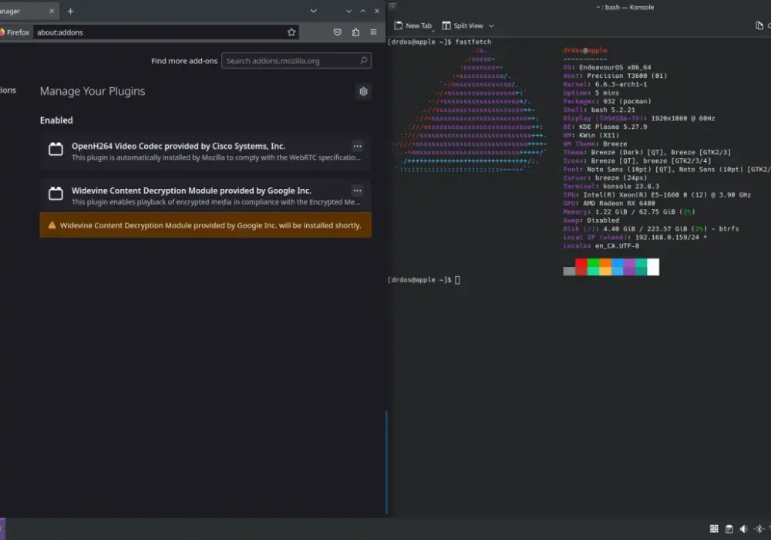Click the Manage Your Plugins heading
The height and width of the screenshot is (540, 771).
pyautogui.click(x=93, y=92)
